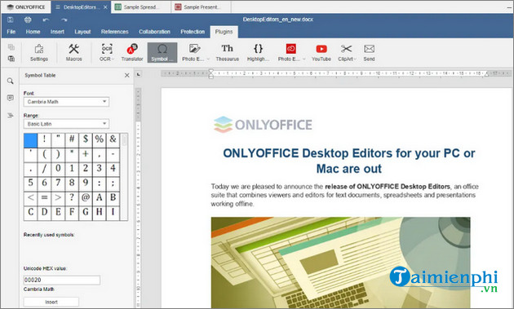Select the @ symbol in table
Screen dimensions: 514x309
86,197
